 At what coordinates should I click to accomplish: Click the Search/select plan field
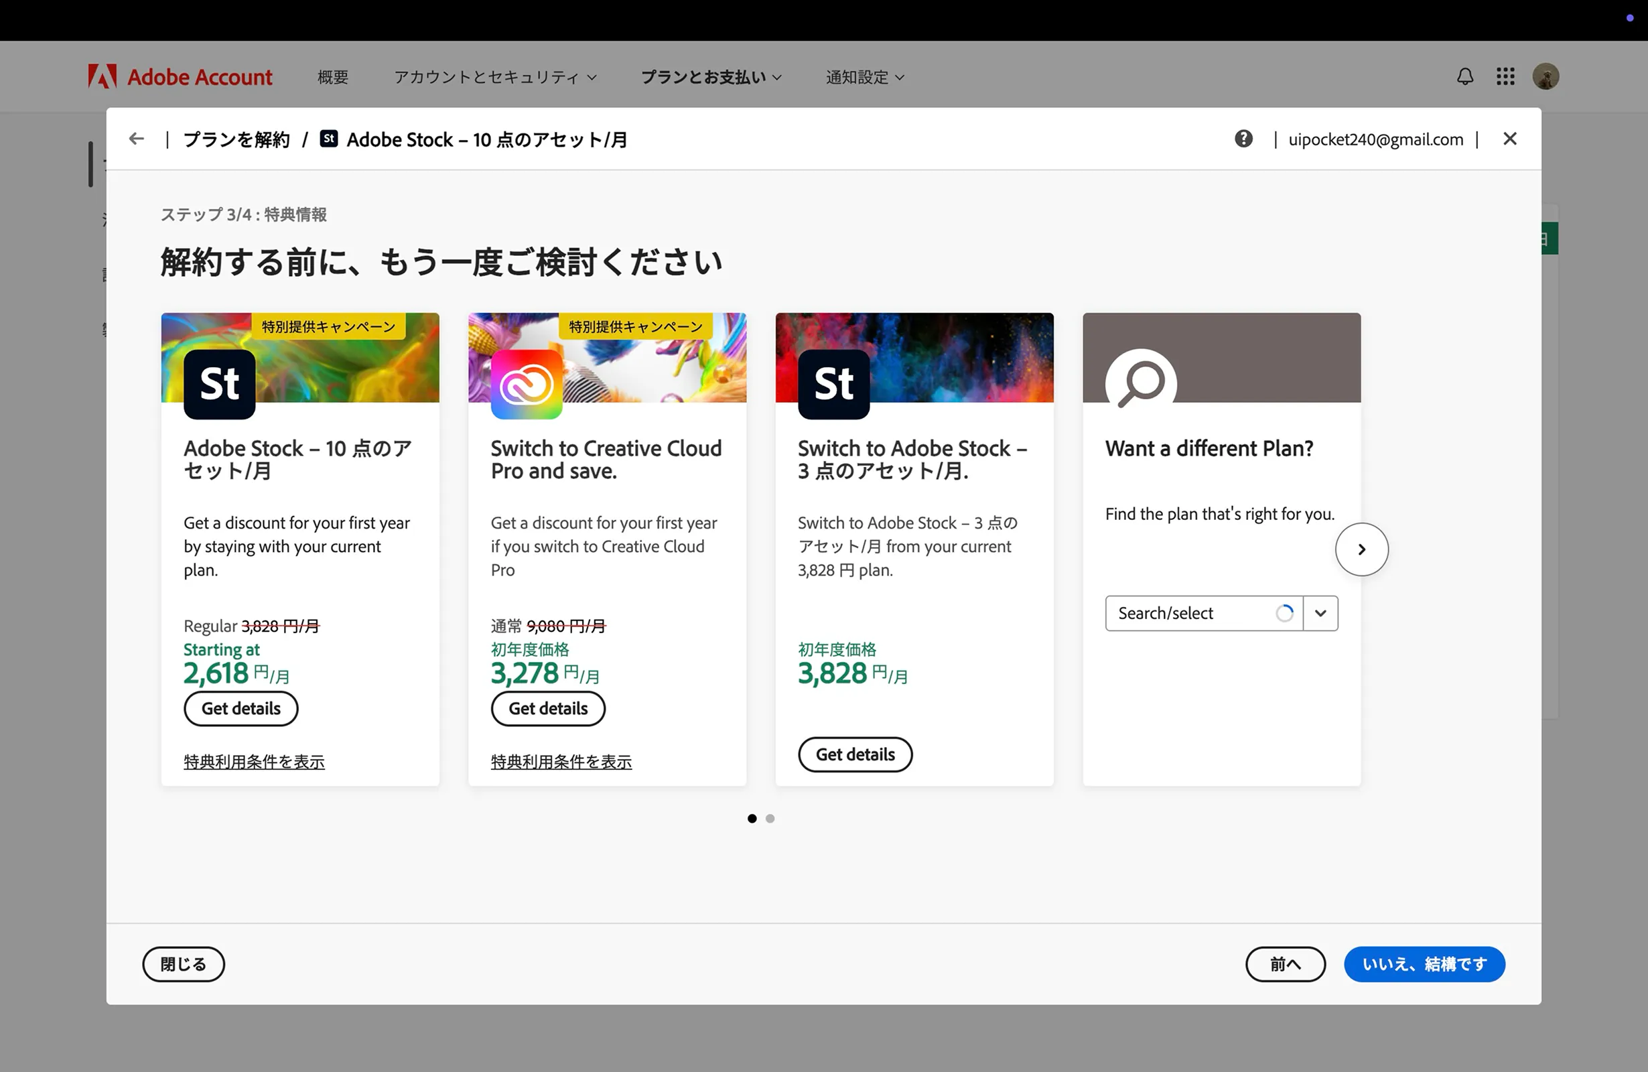1203,613
